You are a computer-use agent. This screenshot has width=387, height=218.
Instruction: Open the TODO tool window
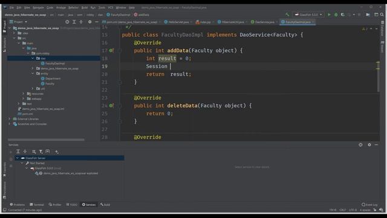click(72, 205)
